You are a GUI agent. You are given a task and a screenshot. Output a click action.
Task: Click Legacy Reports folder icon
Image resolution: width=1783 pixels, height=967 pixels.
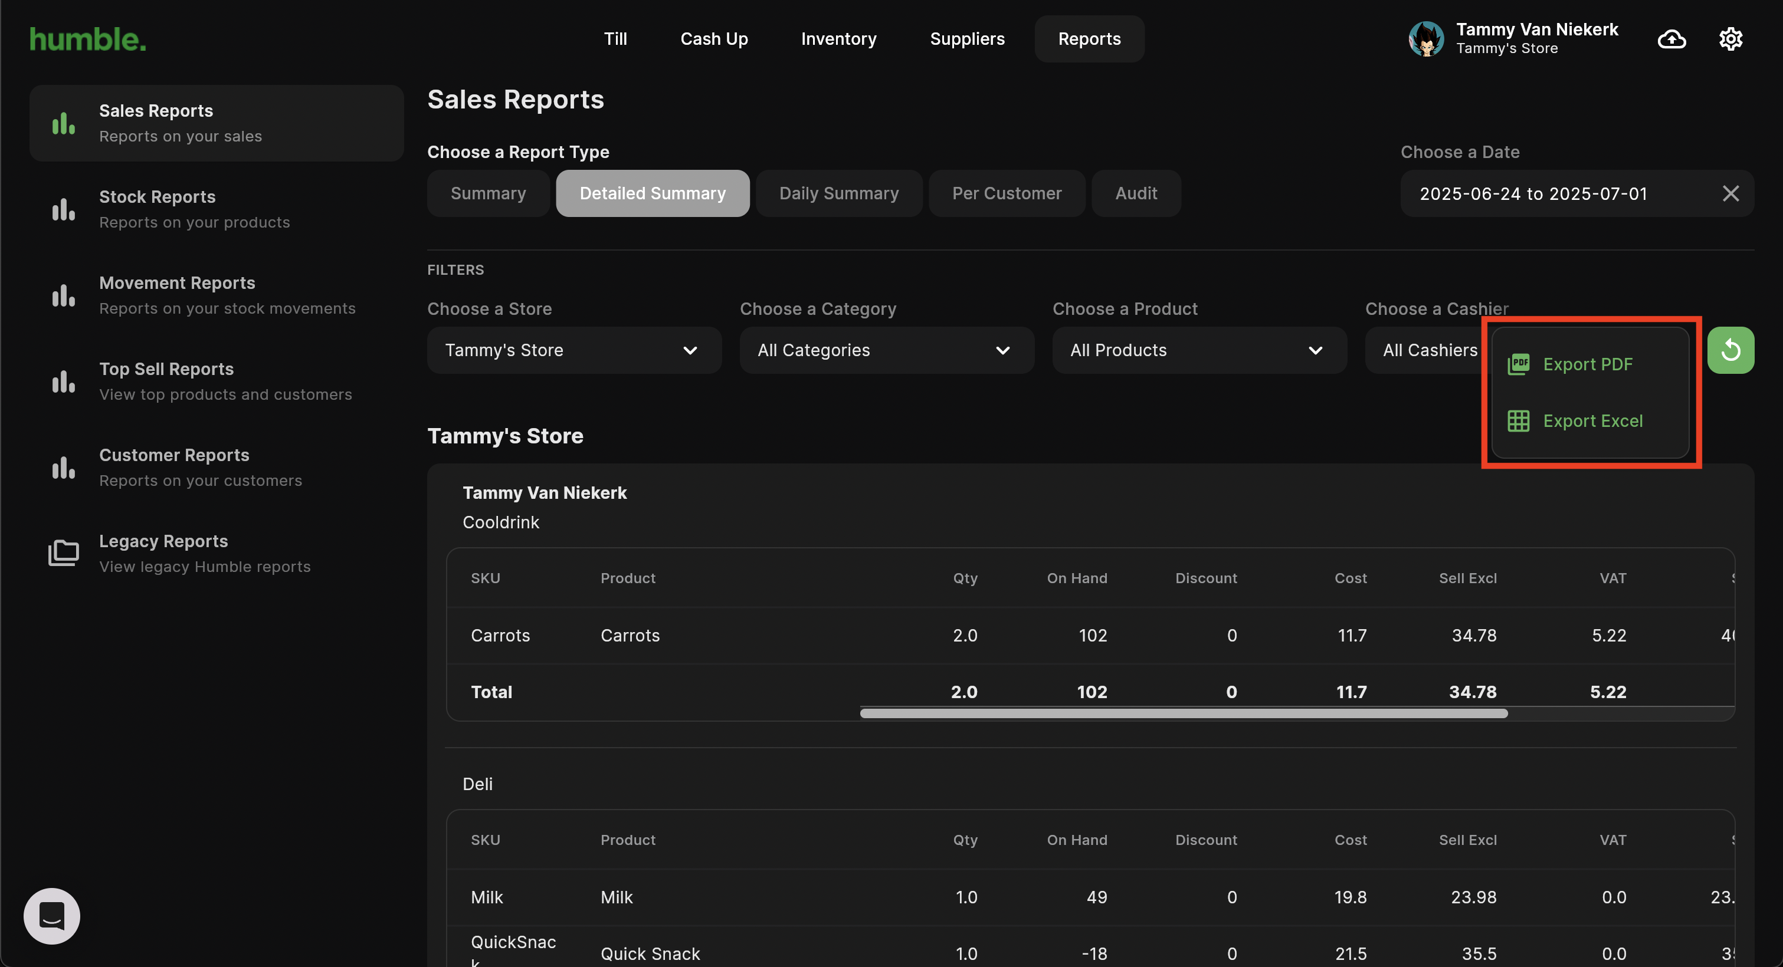point(64,553)
